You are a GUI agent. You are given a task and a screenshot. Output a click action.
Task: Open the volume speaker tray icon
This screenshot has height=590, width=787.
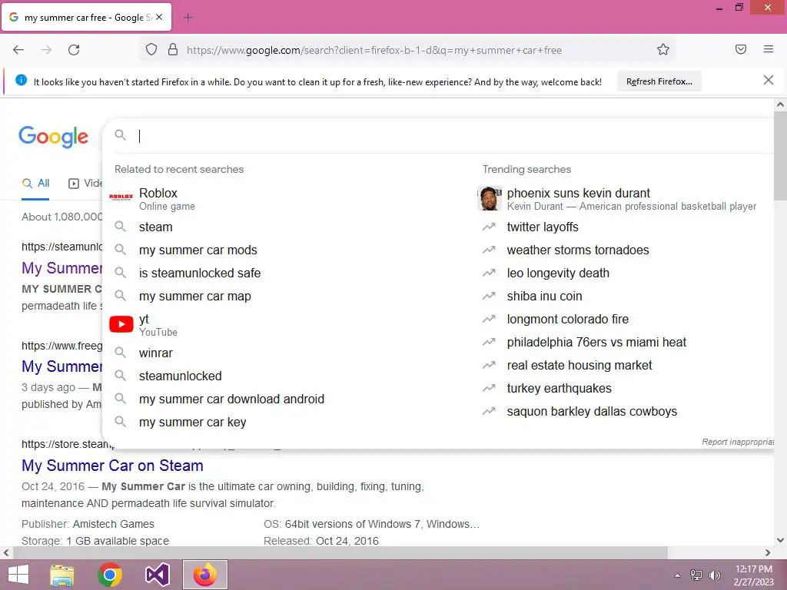click(x=714, y=575)
